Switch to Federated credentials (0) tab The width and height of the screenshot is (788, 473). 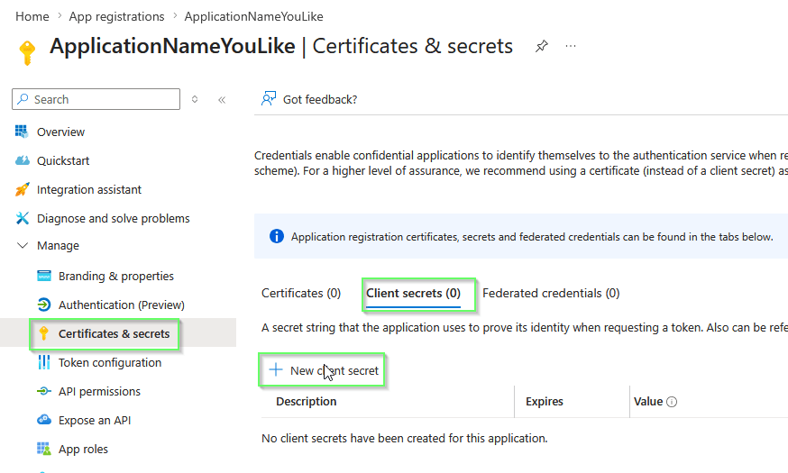pos(551,293)
